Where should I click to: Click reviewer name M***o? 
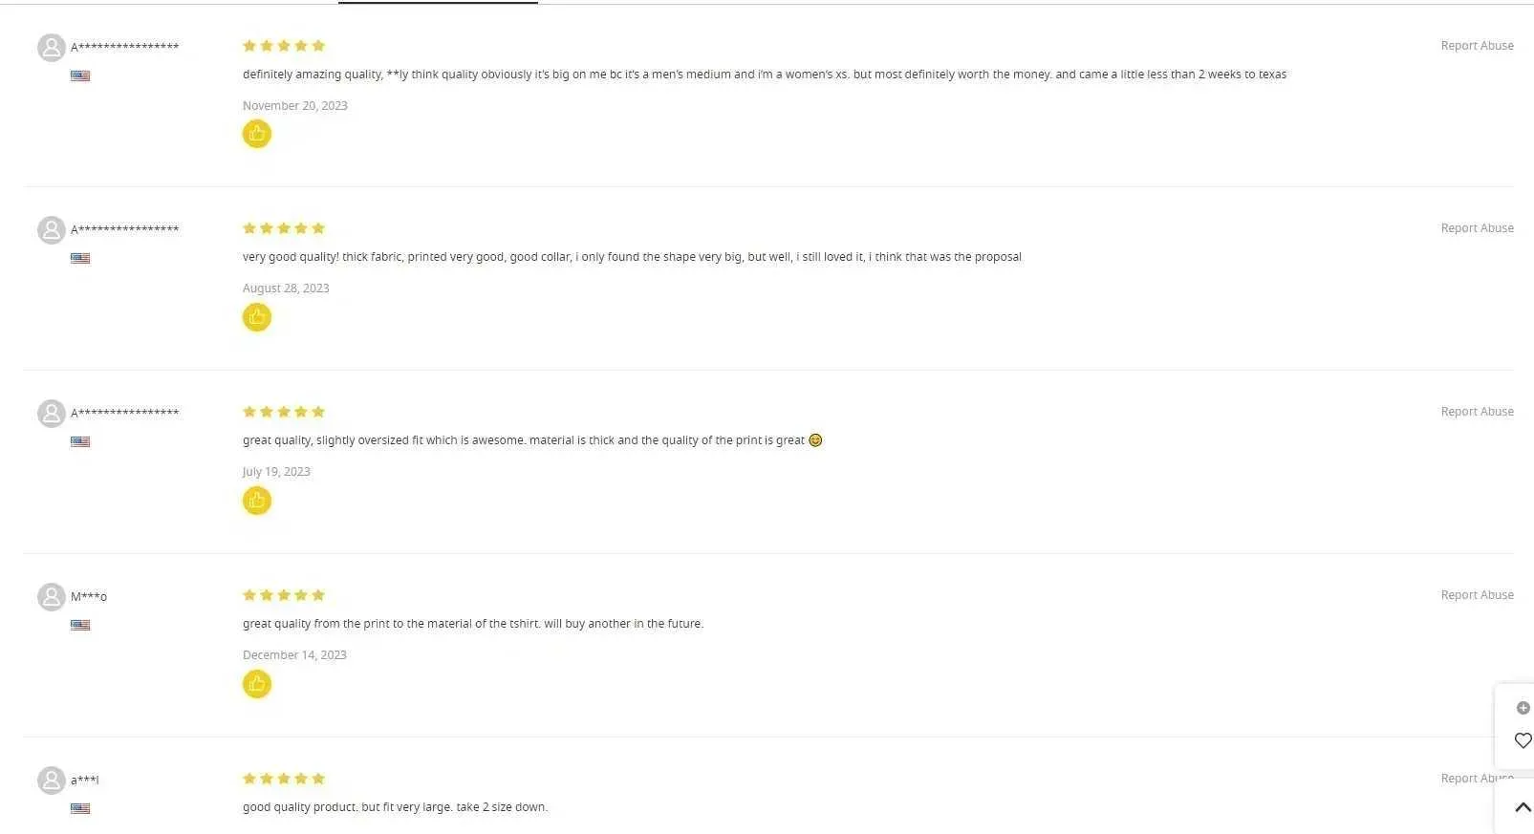[89, 597]
